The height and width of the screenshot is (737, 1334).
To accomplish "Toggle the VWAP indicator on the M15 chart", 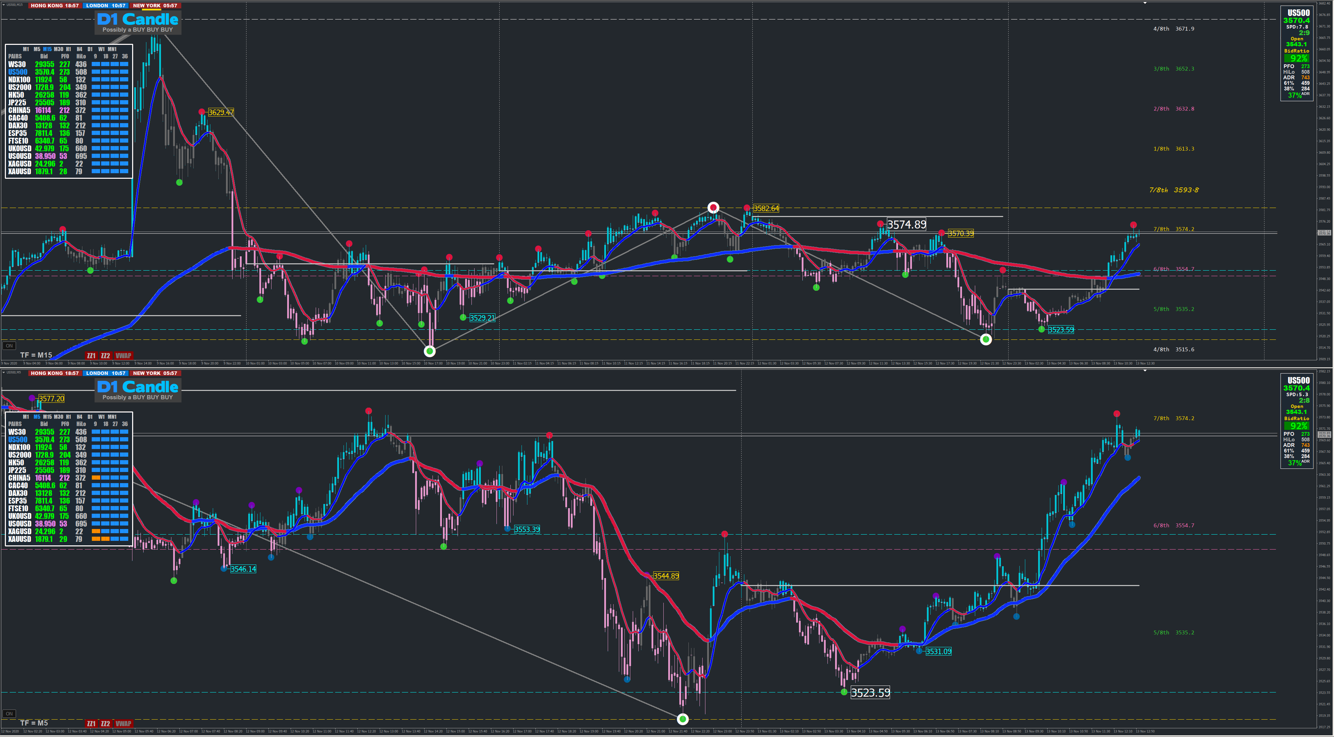I will click(x=123, y=356).
